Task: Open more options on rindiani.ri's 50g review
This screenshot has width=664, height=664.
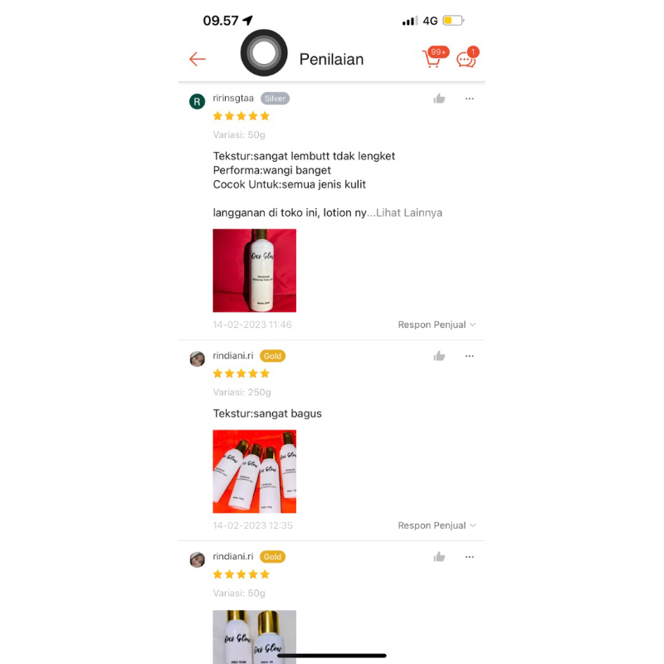Action: pos(469,557)
